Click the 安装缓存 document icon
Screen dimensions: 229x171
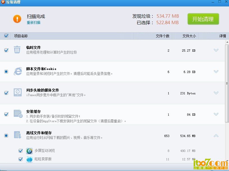[18, 114]
